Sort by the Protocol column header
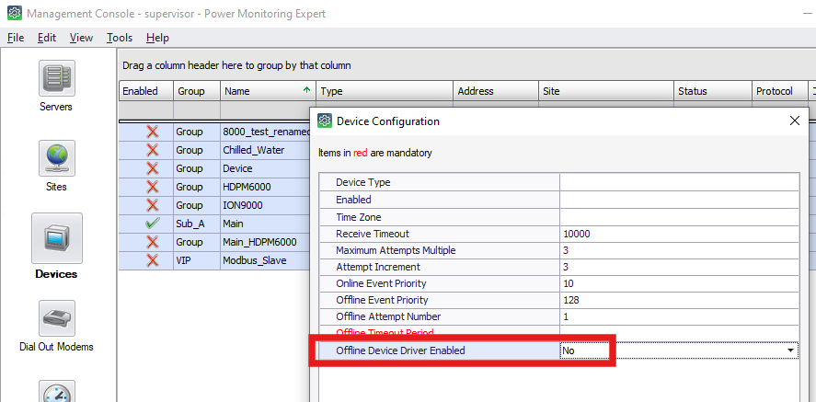This screenshot has width=816, height=402. (x=779, y=91)
